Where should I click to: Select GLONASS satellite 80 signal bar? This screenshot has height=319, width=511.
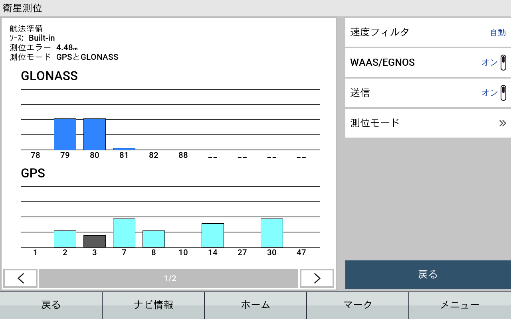[x=95, y=134]
